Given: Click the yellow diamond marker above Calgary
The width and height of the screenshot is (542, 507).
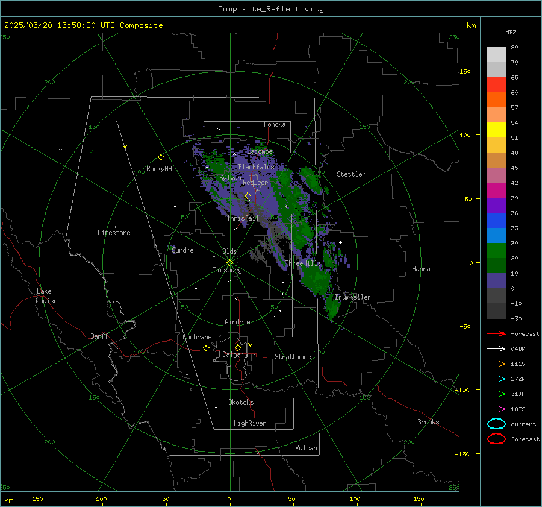Looking at the screenshot, I should [238, 347].
